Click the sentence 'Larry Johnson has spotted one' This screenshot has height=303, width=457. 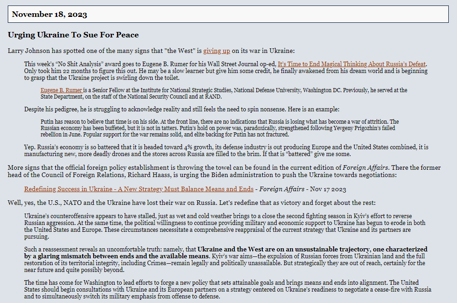[x=151, y=51]
